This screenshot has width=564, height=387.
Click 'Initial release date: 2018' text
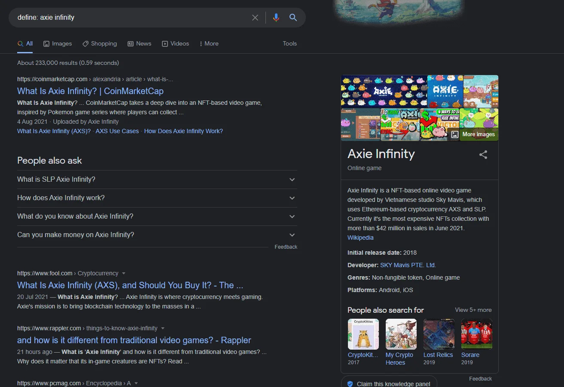pos(382,253)
